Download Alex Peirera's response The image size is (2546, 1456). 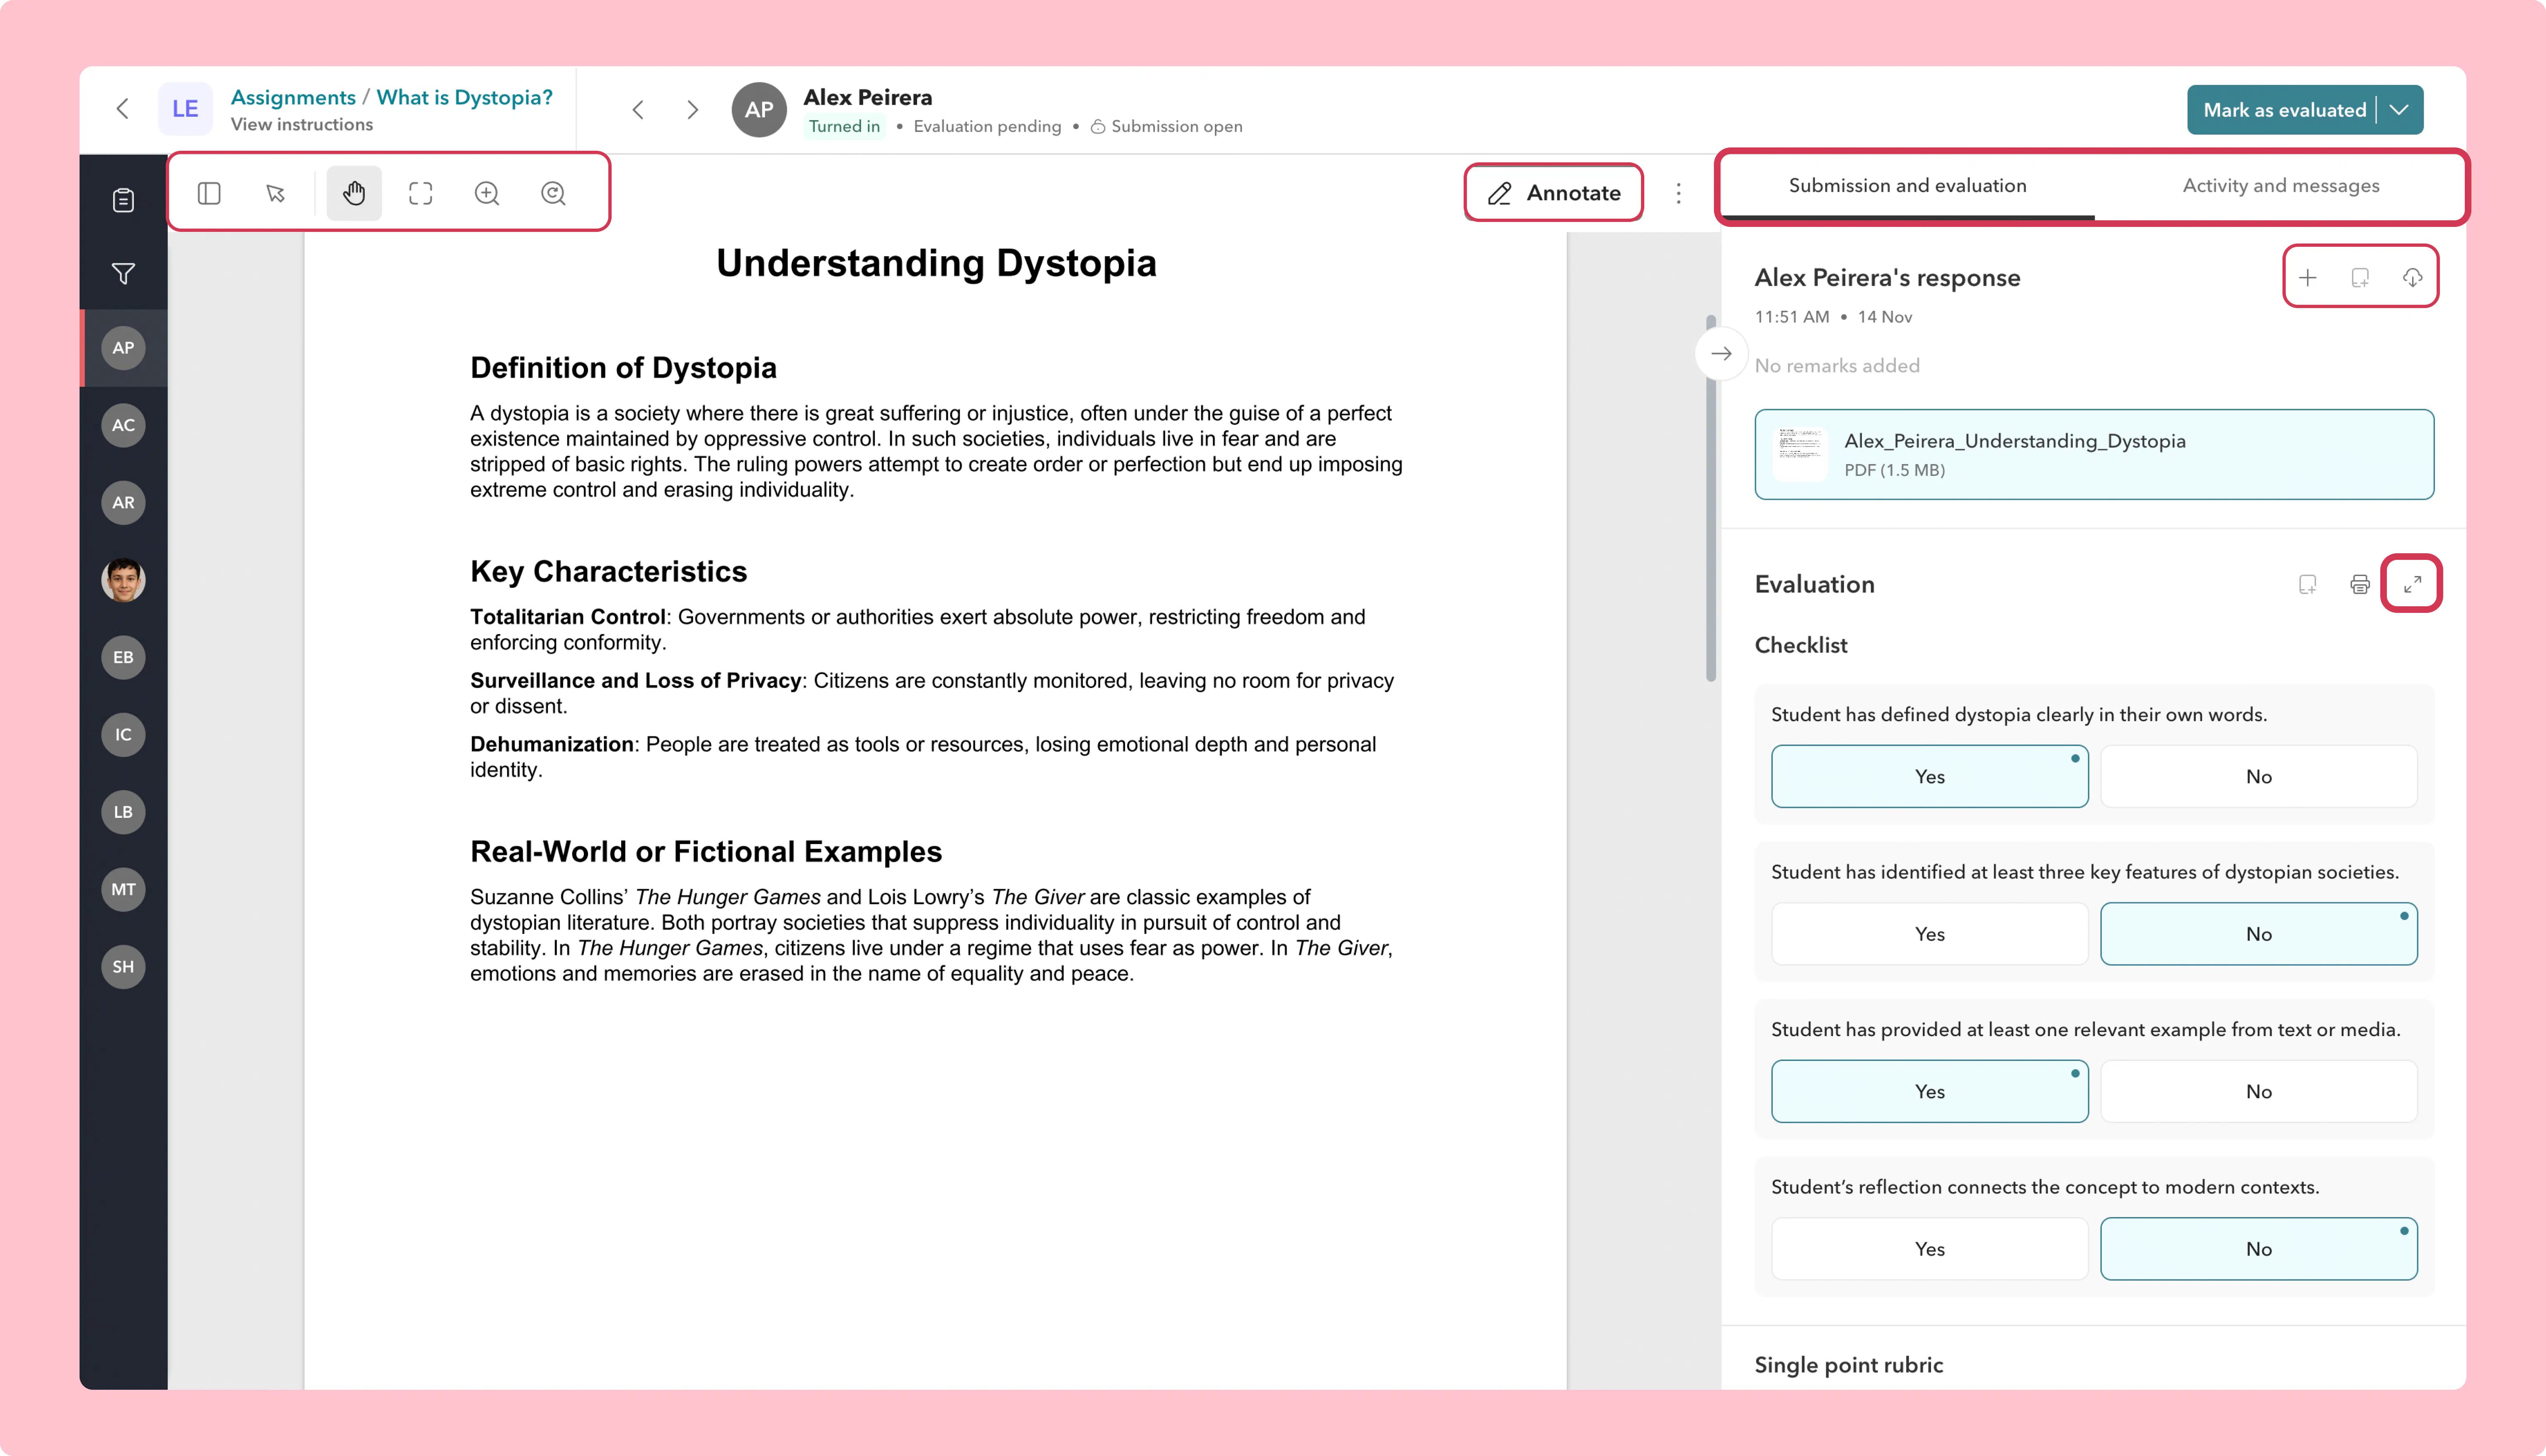tap(2412, 277)
